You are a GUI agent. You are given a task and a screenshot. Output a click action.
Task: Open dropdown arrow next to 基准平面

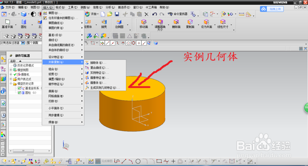tap(16, 25)
